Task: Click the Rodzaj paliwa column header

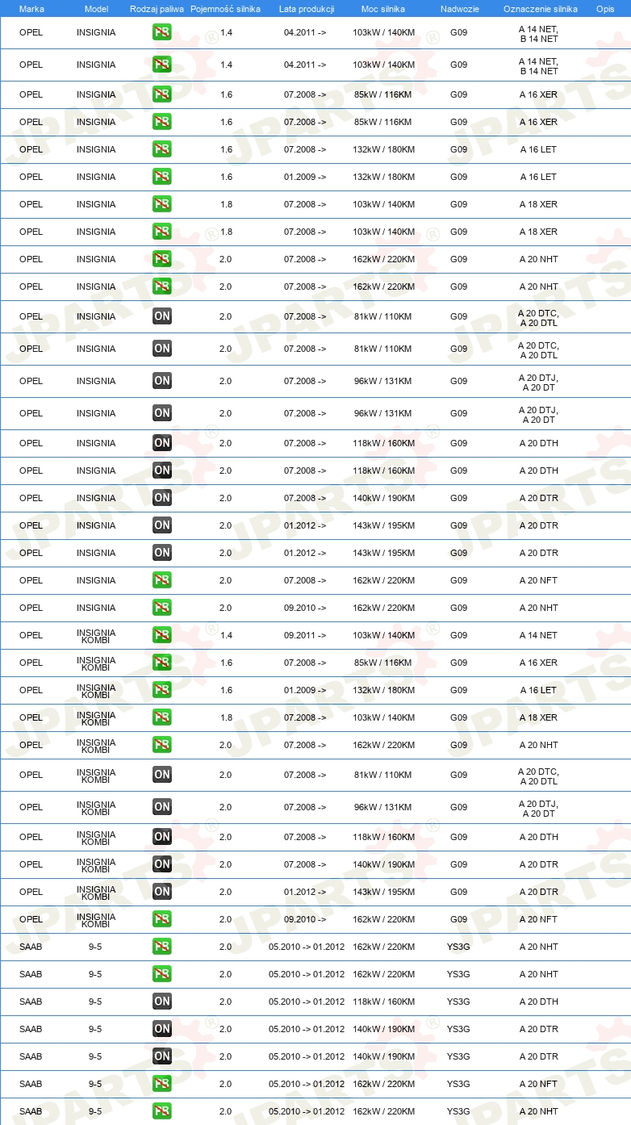Action: [157, 9]
